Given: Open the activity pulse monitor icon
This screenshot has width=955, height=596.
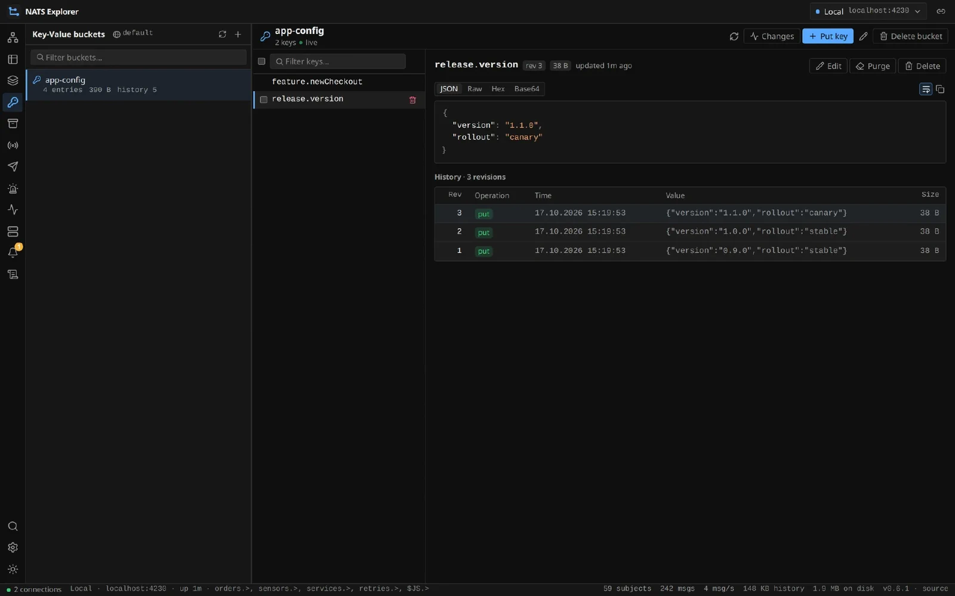Looking at the screenshot, I should pyautogui.click(x=13, y=210).
